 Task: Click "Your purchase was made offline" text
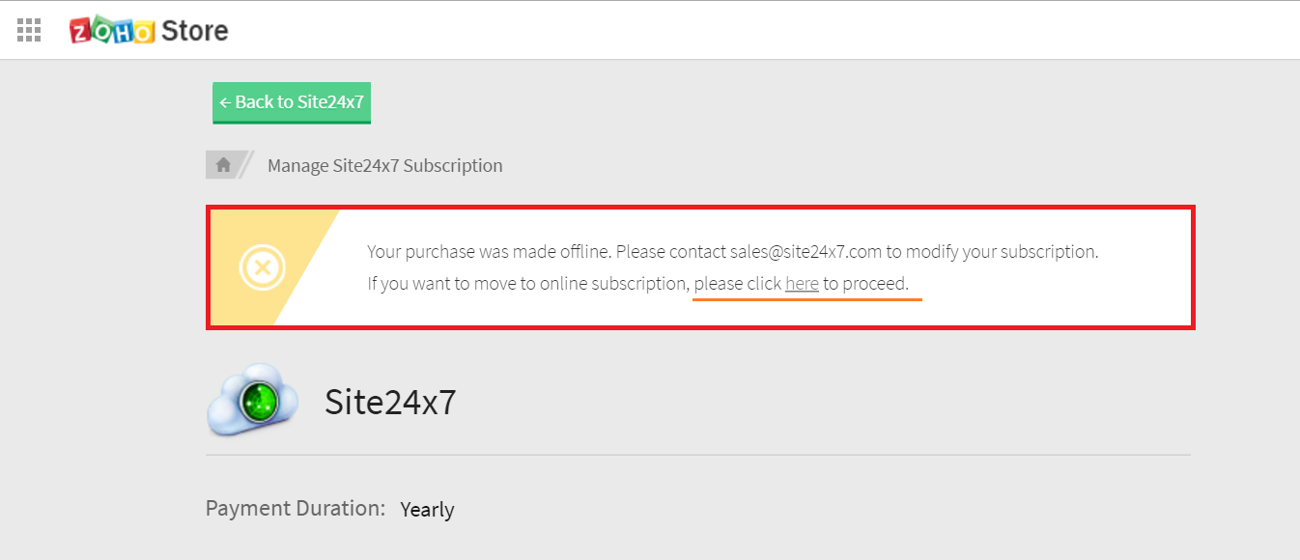point(489,252)
